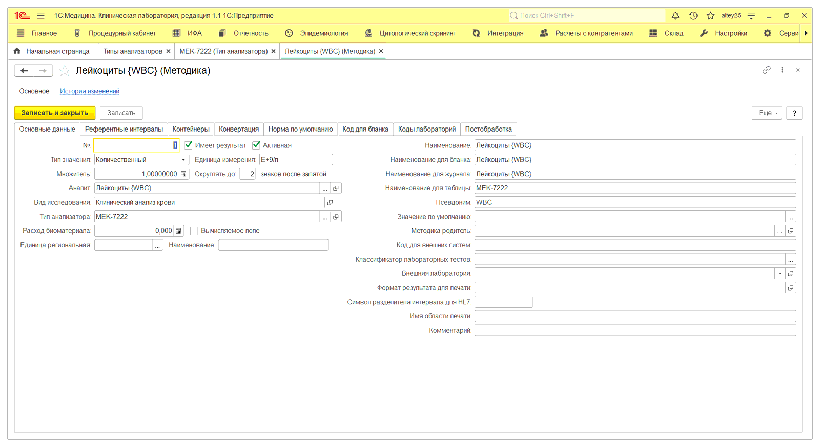Open the main hamburger menu in title bar
The image size is (820, 447).
click(40, 16)
